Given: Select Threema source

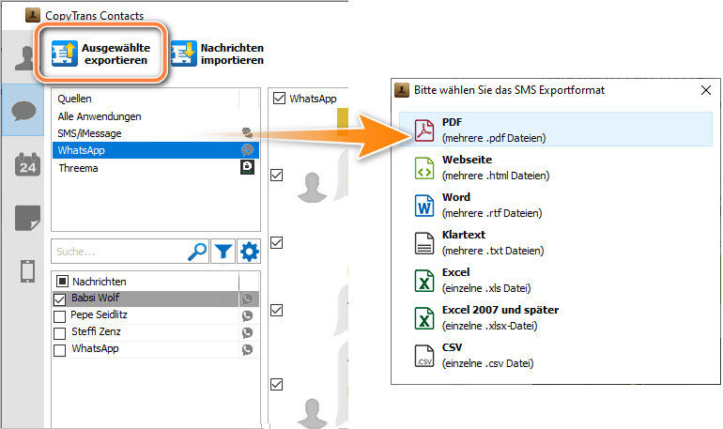Looking at the screenshot, I should [x=156, y=168].
